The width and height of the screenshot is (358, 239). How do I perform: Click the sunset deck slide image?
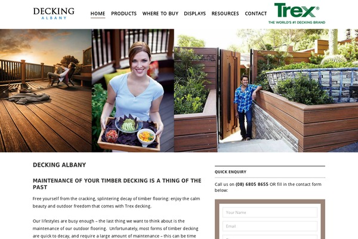click(46, 91)
